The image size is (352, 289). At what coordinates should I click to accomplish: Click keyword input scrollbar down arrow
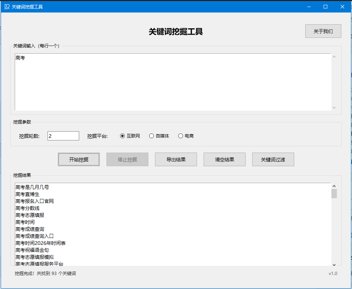click(x=334, y=107)
